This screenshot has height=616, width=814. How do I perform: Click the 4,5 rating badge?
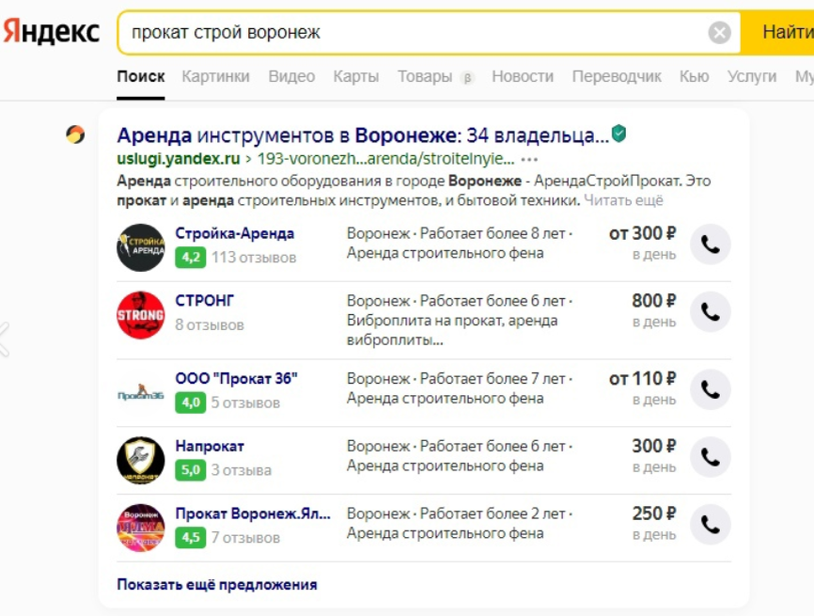pyautogui.click(x=190, y=538)
